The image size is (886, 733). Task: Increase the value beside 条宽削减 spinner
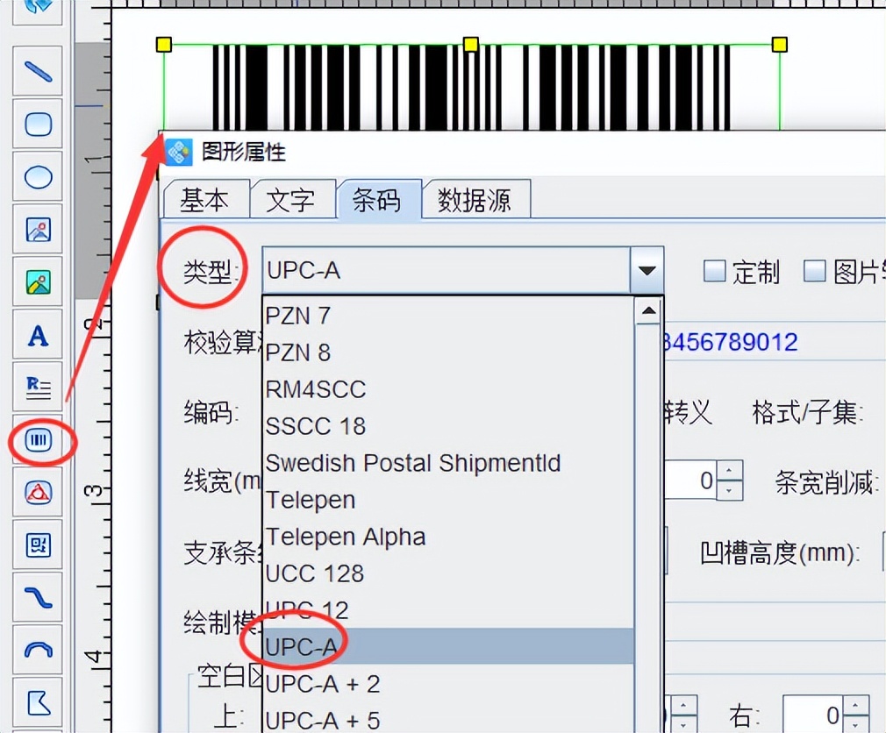[729, 472]
